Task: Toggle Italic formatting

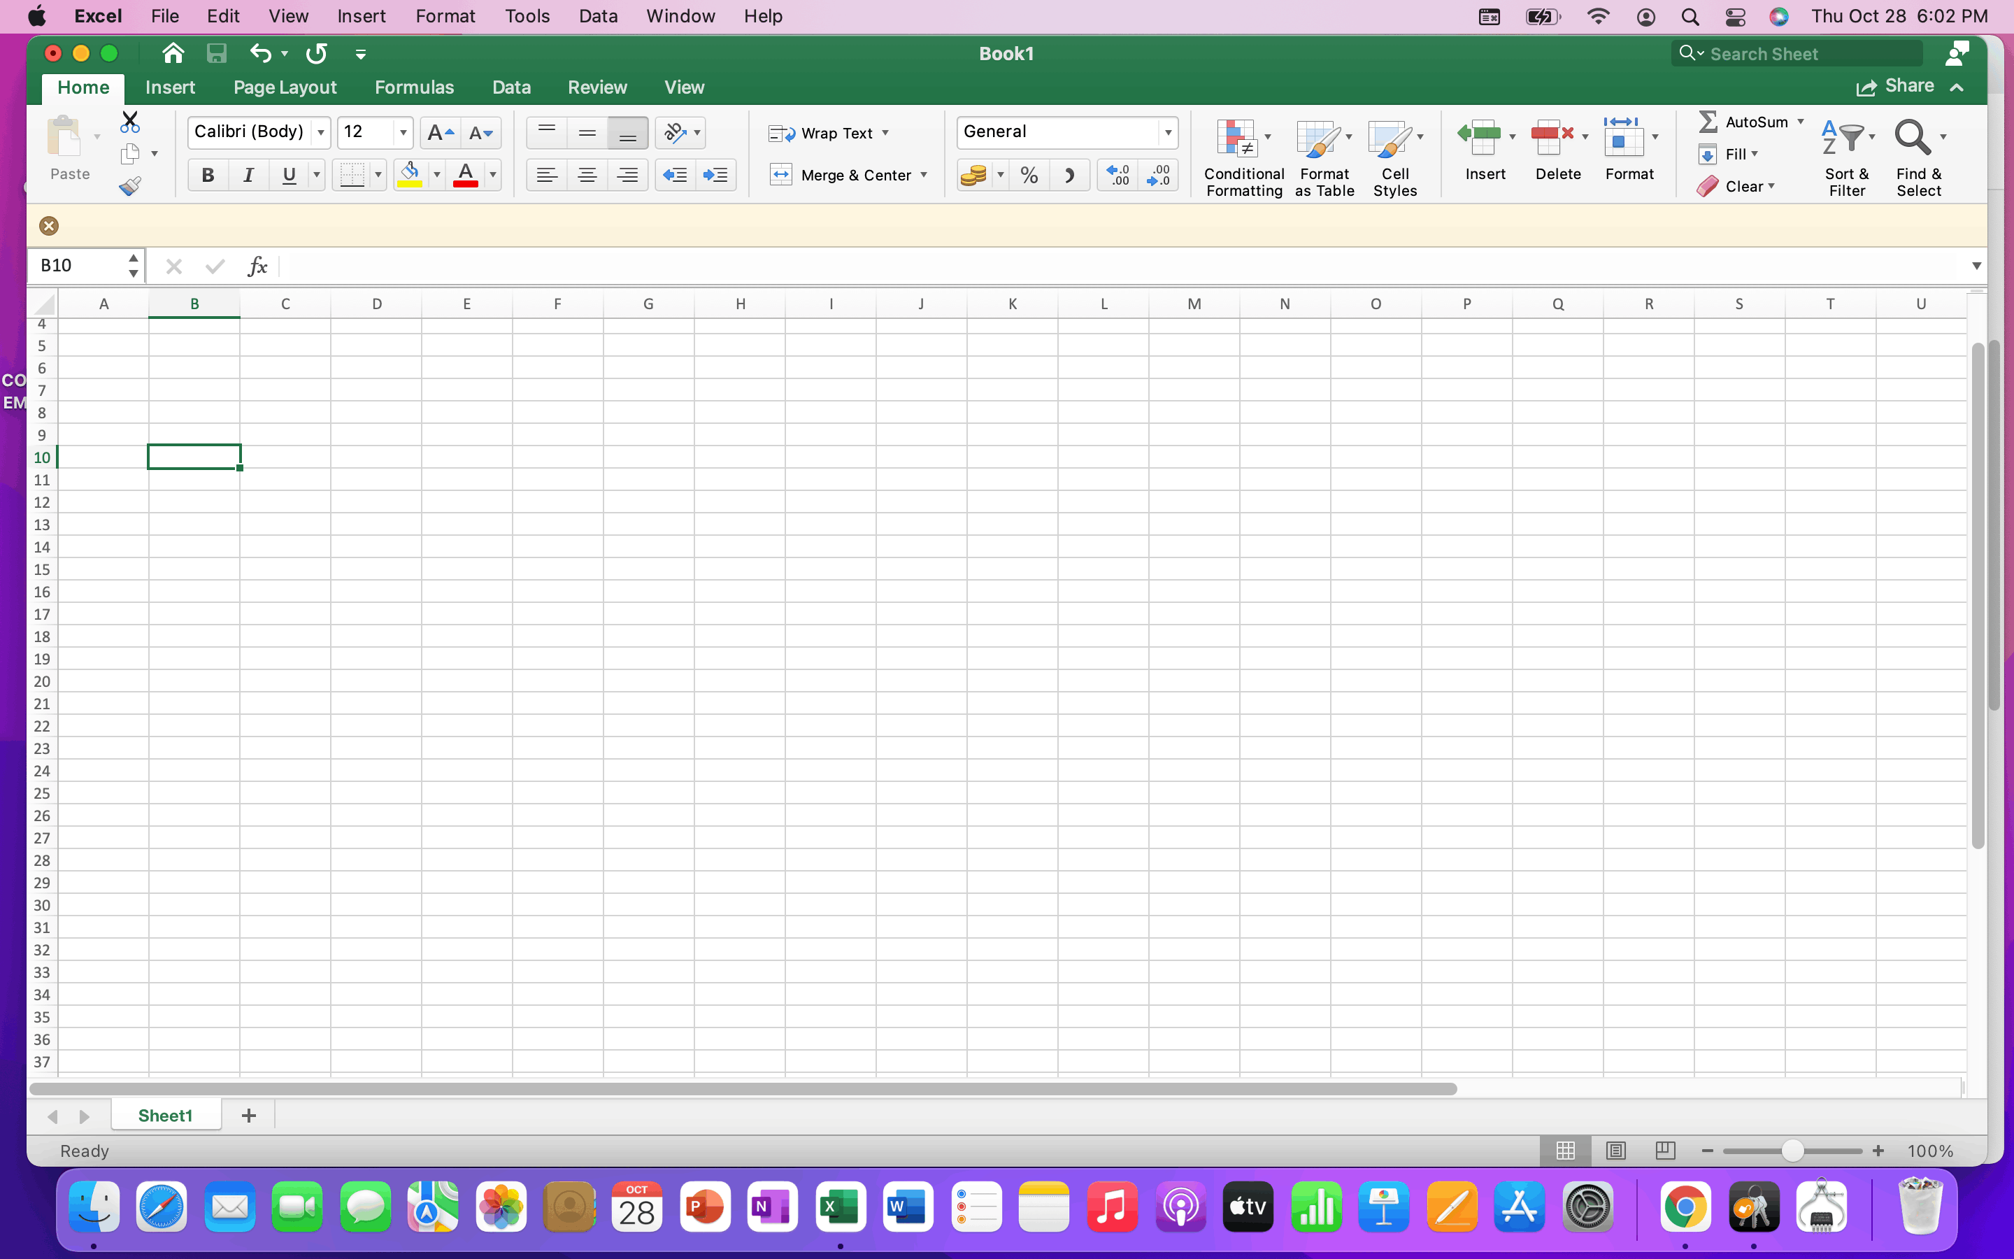Action: [248, 175]
